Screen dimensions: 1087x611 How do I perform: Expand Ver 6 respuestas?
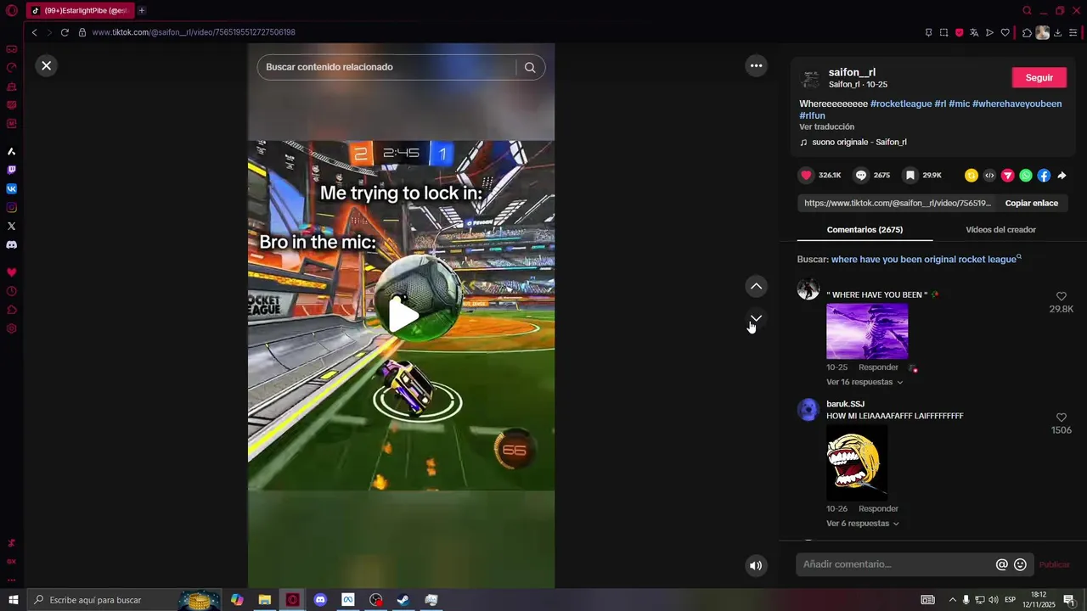tap(862, 524)
